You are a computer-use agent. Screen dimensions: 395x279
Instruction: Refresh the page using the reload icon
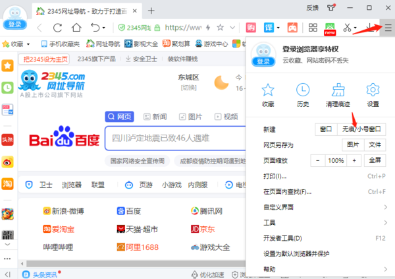point(58,28)
